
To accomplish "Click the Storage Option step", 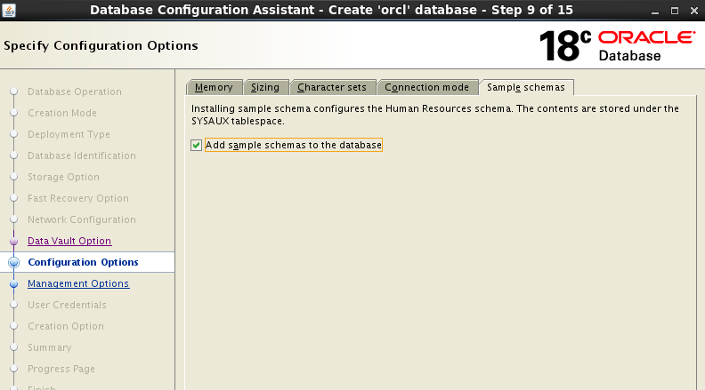I will click(63, 177).
